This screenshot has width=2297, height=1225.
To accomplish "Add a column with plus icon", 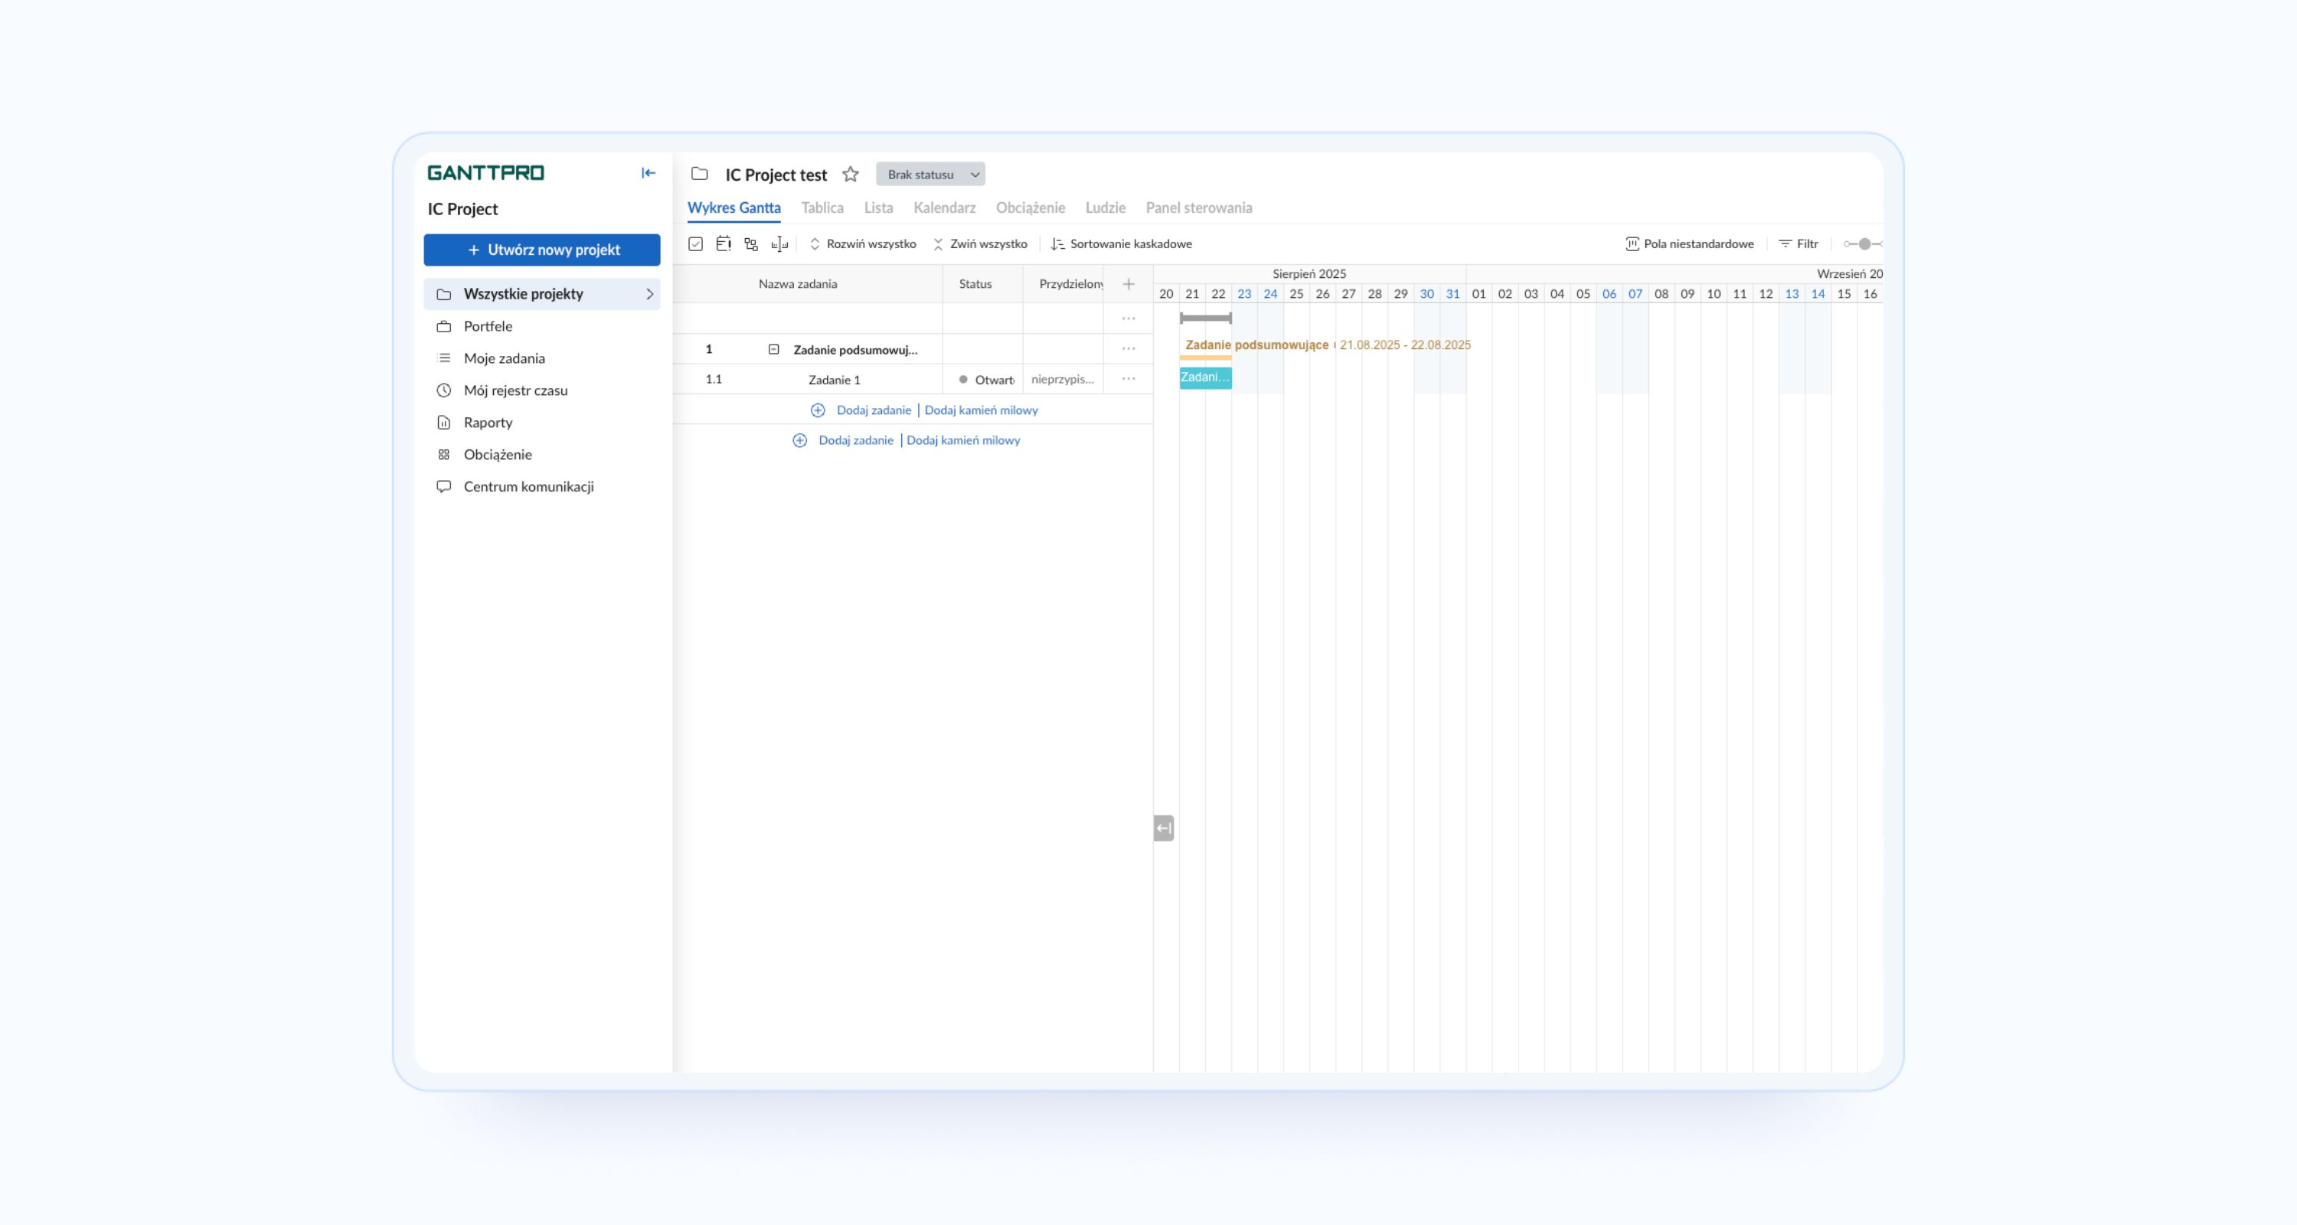I will pos(1128,284).
